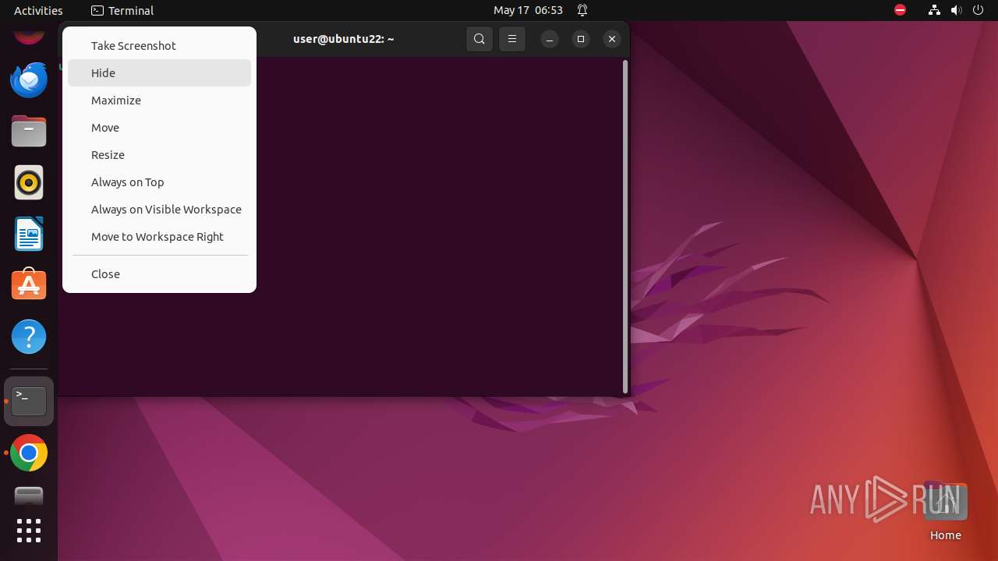This screenshot has width=998, height=561.
Task: Maximize the terminal using the titlebar button
Action: point(581,39)
